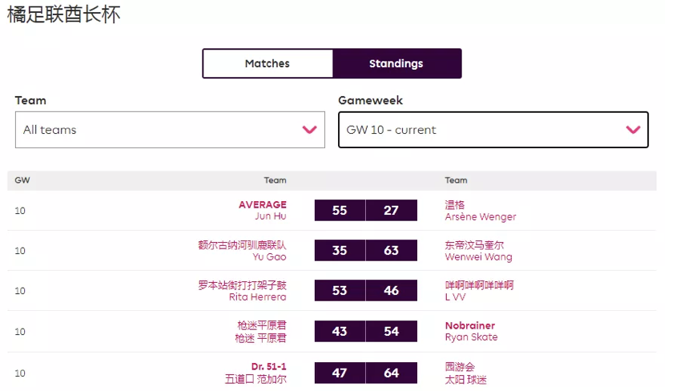
Task: Expand the GW 10 - current dropdown
Action: coord(493,130)
